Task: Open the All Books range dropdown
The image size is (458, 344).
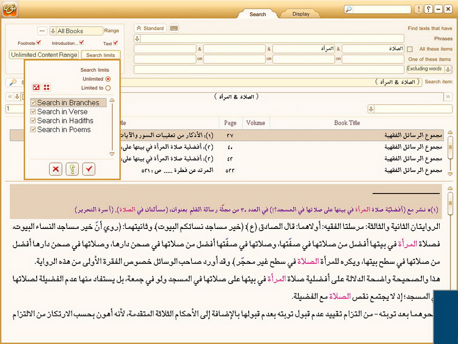Action: pos(53,31)
